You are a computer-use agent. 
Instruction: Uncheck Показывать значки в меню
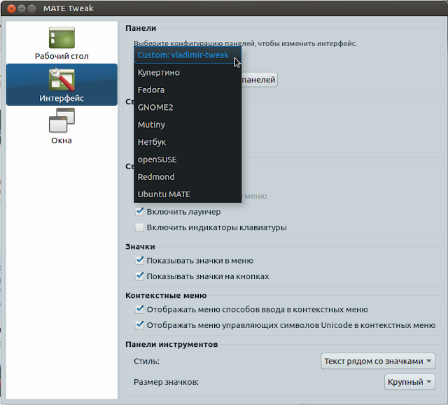(x=139, y=260)
